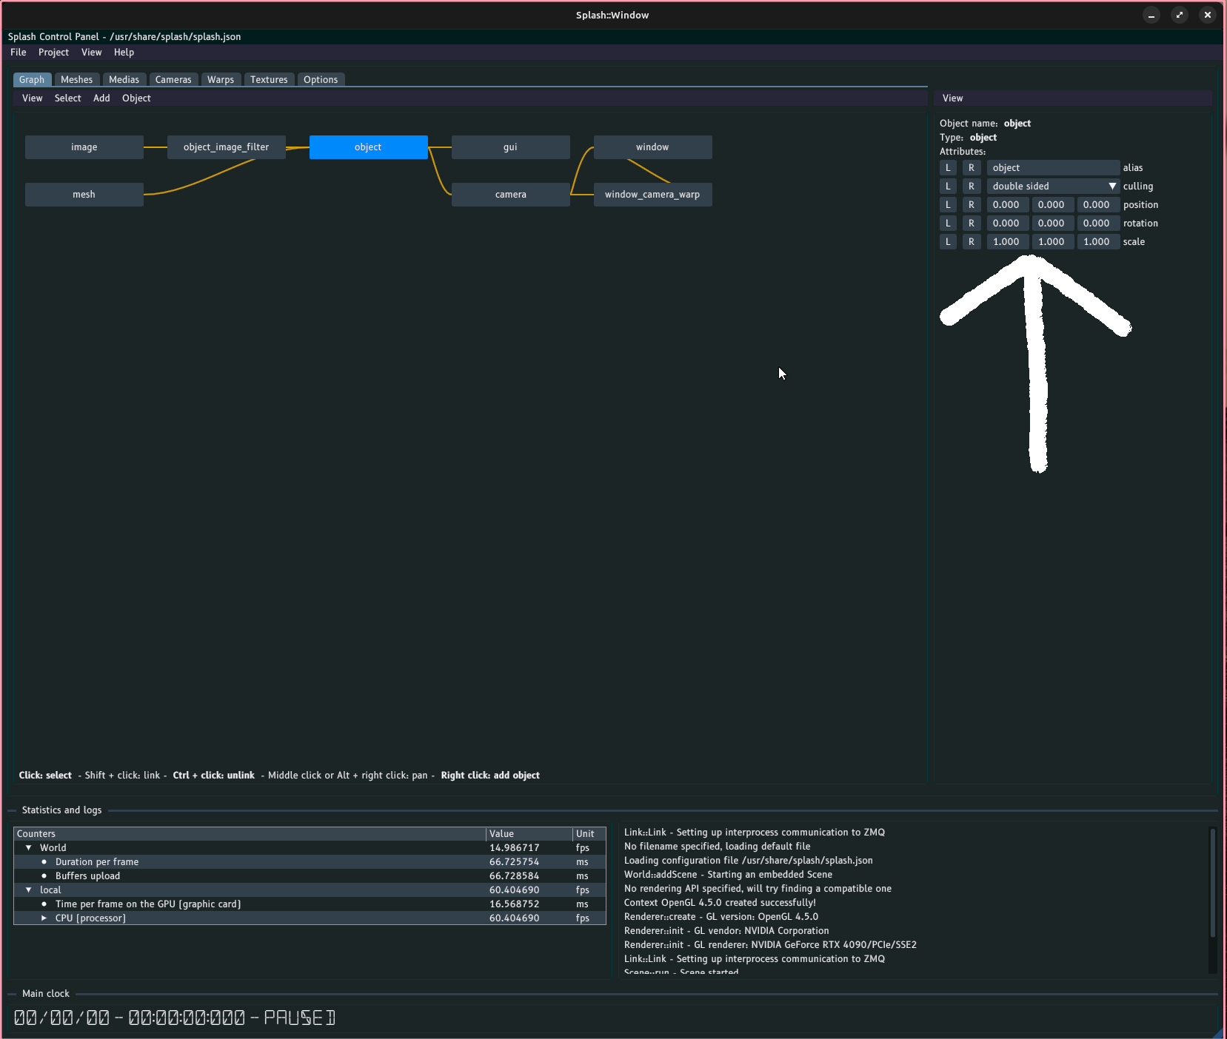The image size is (1227, 1039).
Task: Click the gui node in the graph
Action: (x=510, y=147)
